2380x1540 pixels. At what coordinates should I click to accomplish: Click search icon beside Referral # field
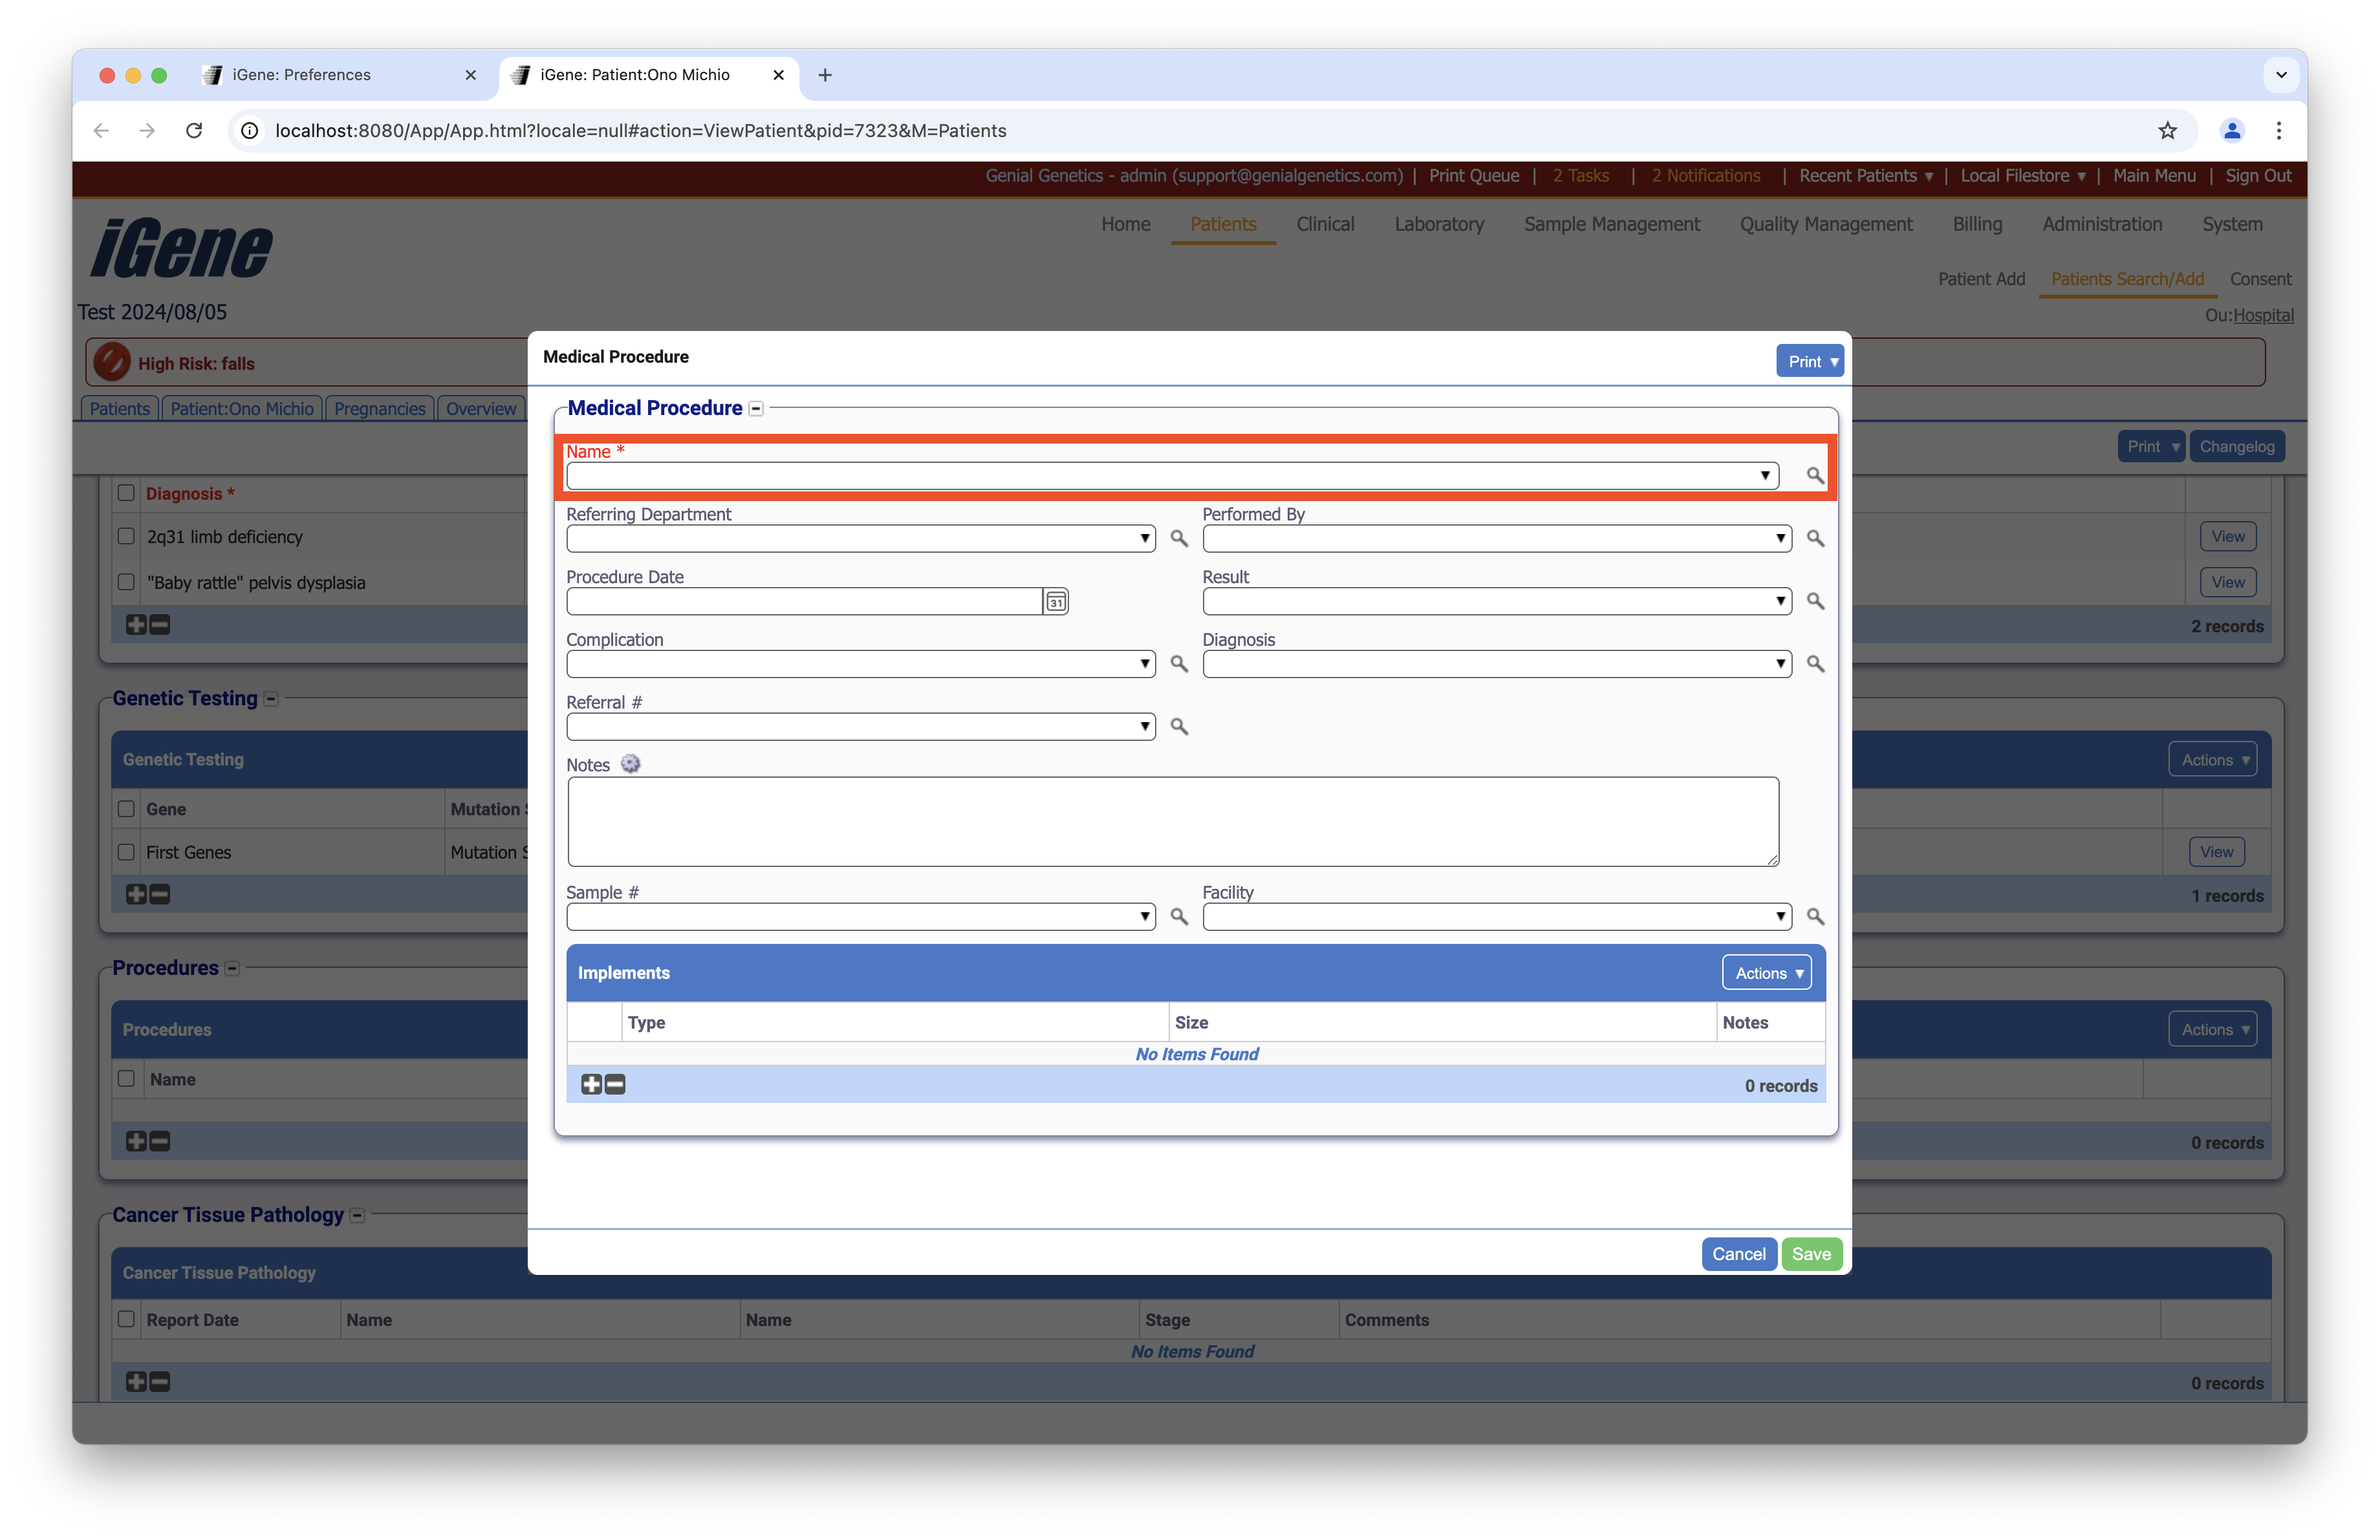pos(1179,727)
